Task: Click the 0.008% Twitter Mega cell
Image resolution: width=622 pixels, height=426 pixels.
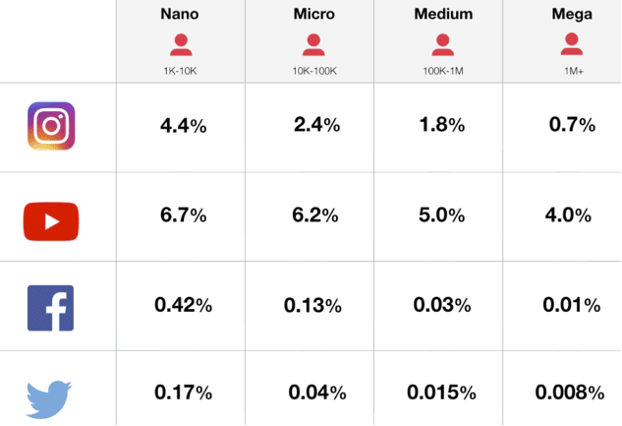Action: coord(570,394)
